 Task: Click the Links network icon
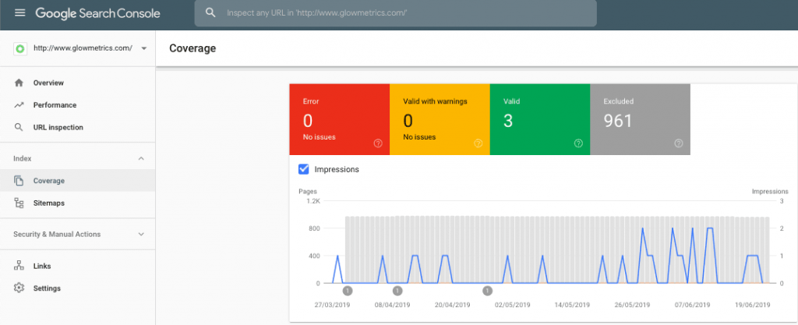click(19, 266)
